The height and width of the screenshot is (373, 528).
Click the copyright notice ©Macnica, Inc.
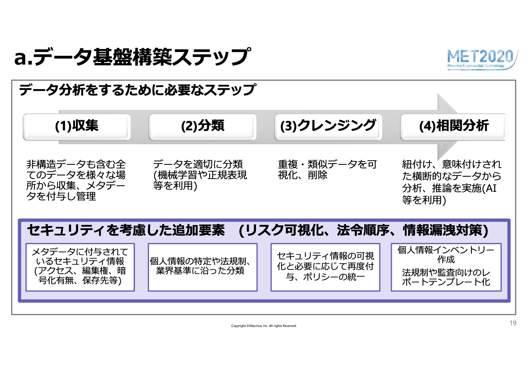(264, 326)
